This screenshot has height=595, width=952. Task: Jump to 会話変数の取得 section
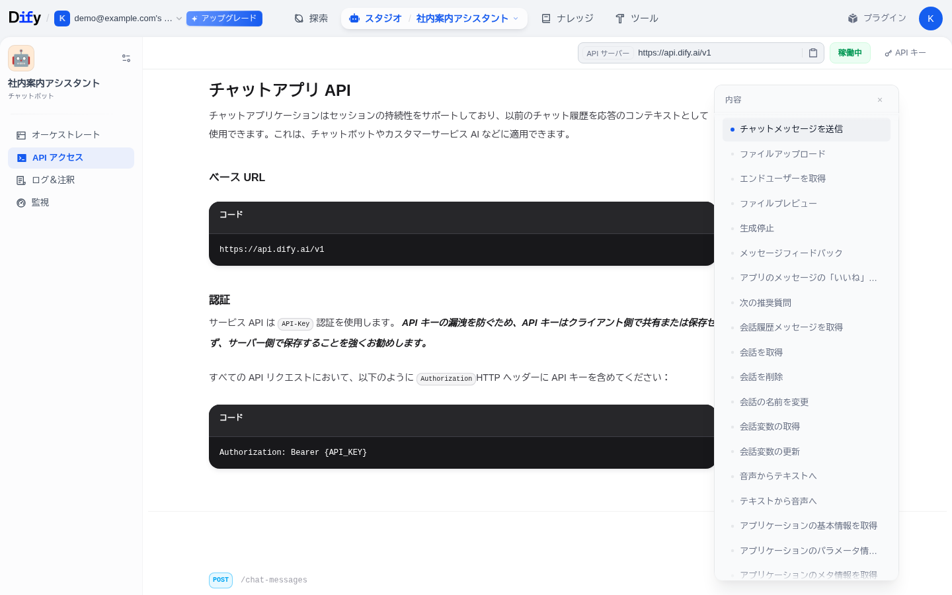point(807,427)
